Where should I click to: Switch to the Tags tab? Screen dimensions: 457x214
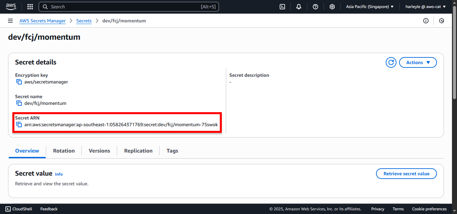coord(172,151)
